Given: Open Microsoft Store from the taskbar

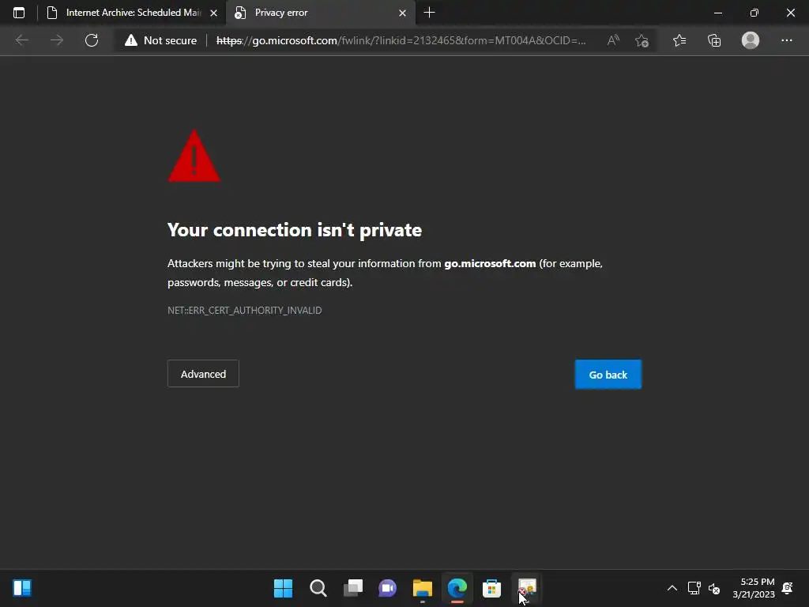Looking at the screenshot, I should [x=491, y=588].
